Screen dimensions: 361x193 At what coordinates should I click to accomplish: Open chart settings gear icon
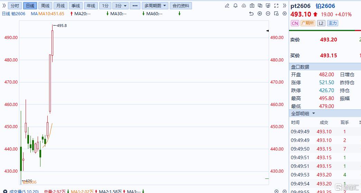coord(285,13)
